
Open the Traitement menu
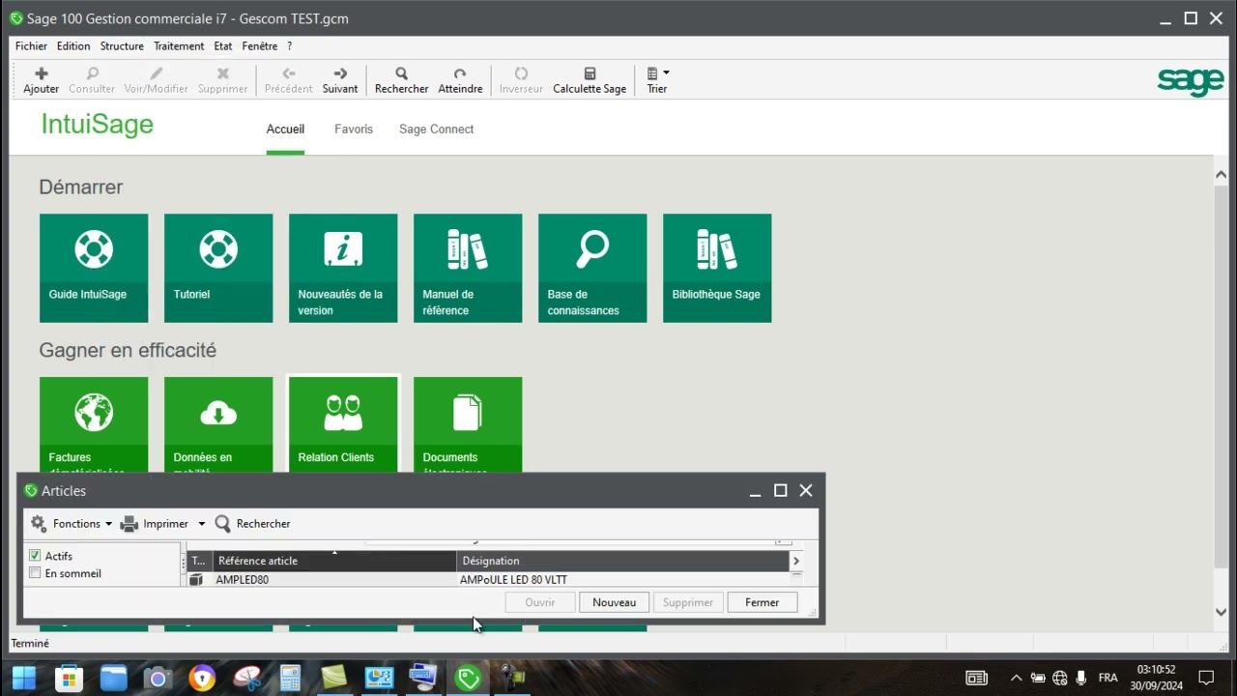coord(179,46)
